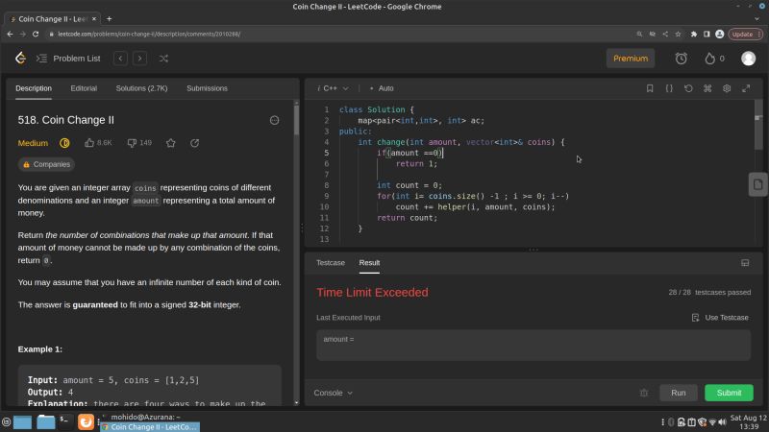Pick a random problem shuffle icon
The height and width of the screenshot is (432, 769).
pyautogui.click(x=163, y=59)
